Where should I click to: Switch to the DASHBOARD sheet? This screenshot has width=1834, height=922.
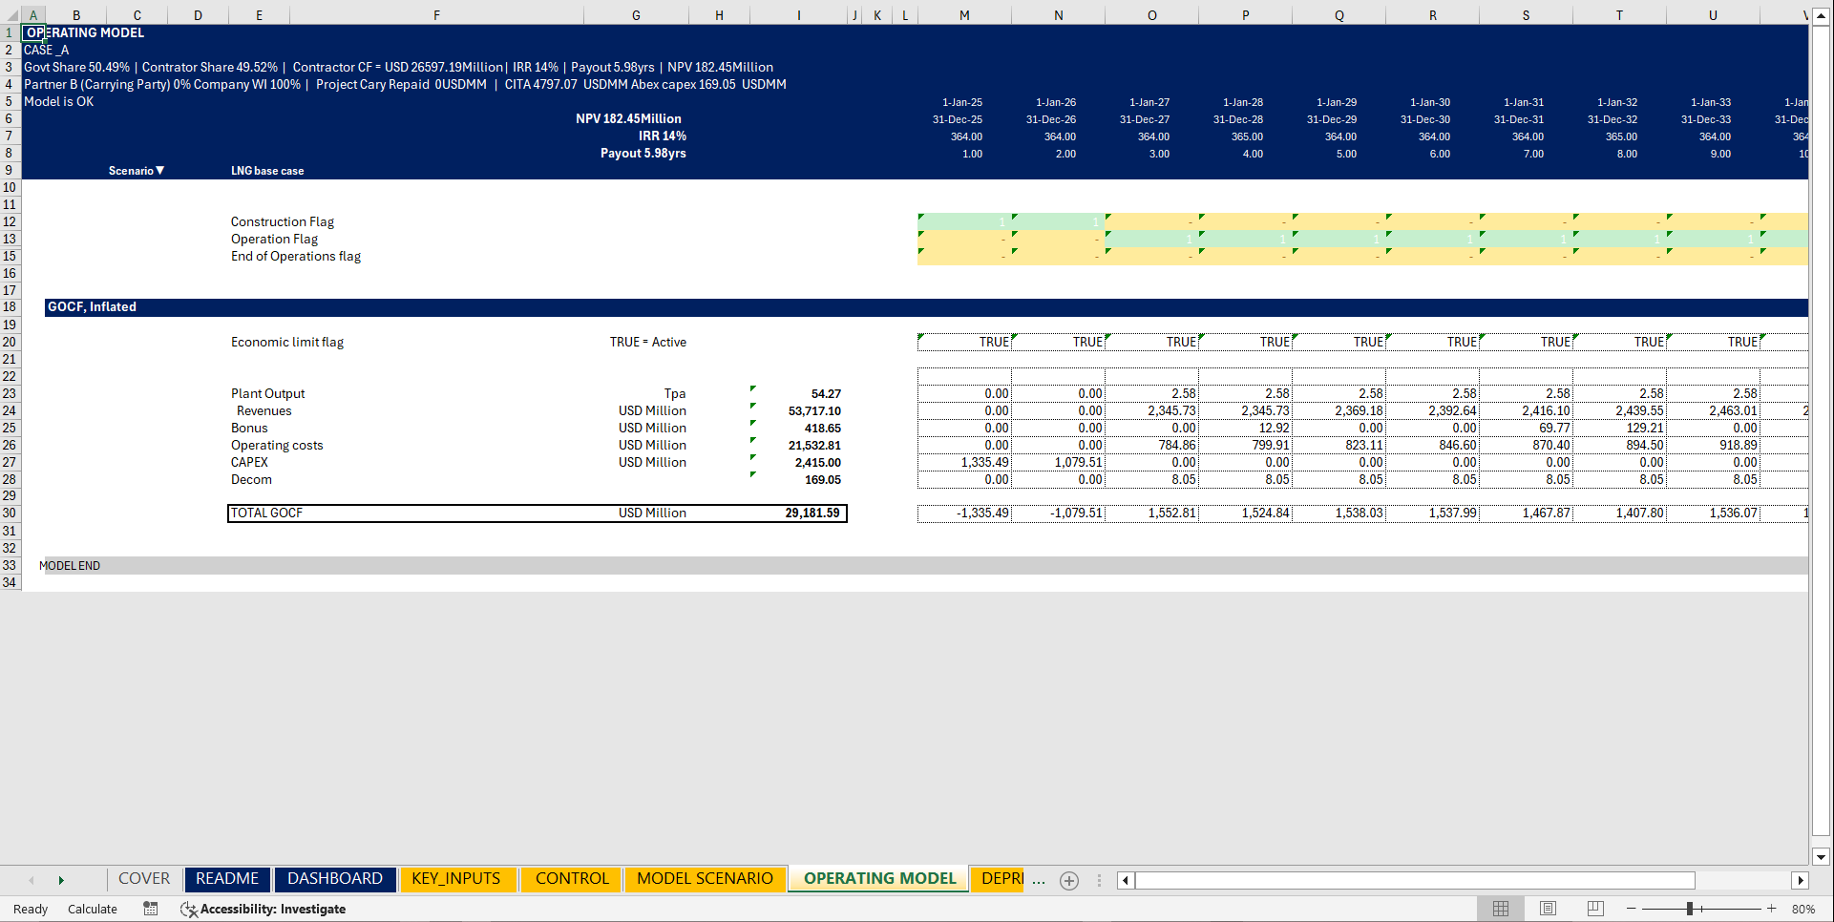pyautogui.click(x=335, y=878)
